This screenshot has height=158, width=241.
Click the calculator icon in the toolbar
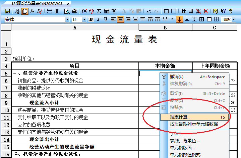pos(107,11)
